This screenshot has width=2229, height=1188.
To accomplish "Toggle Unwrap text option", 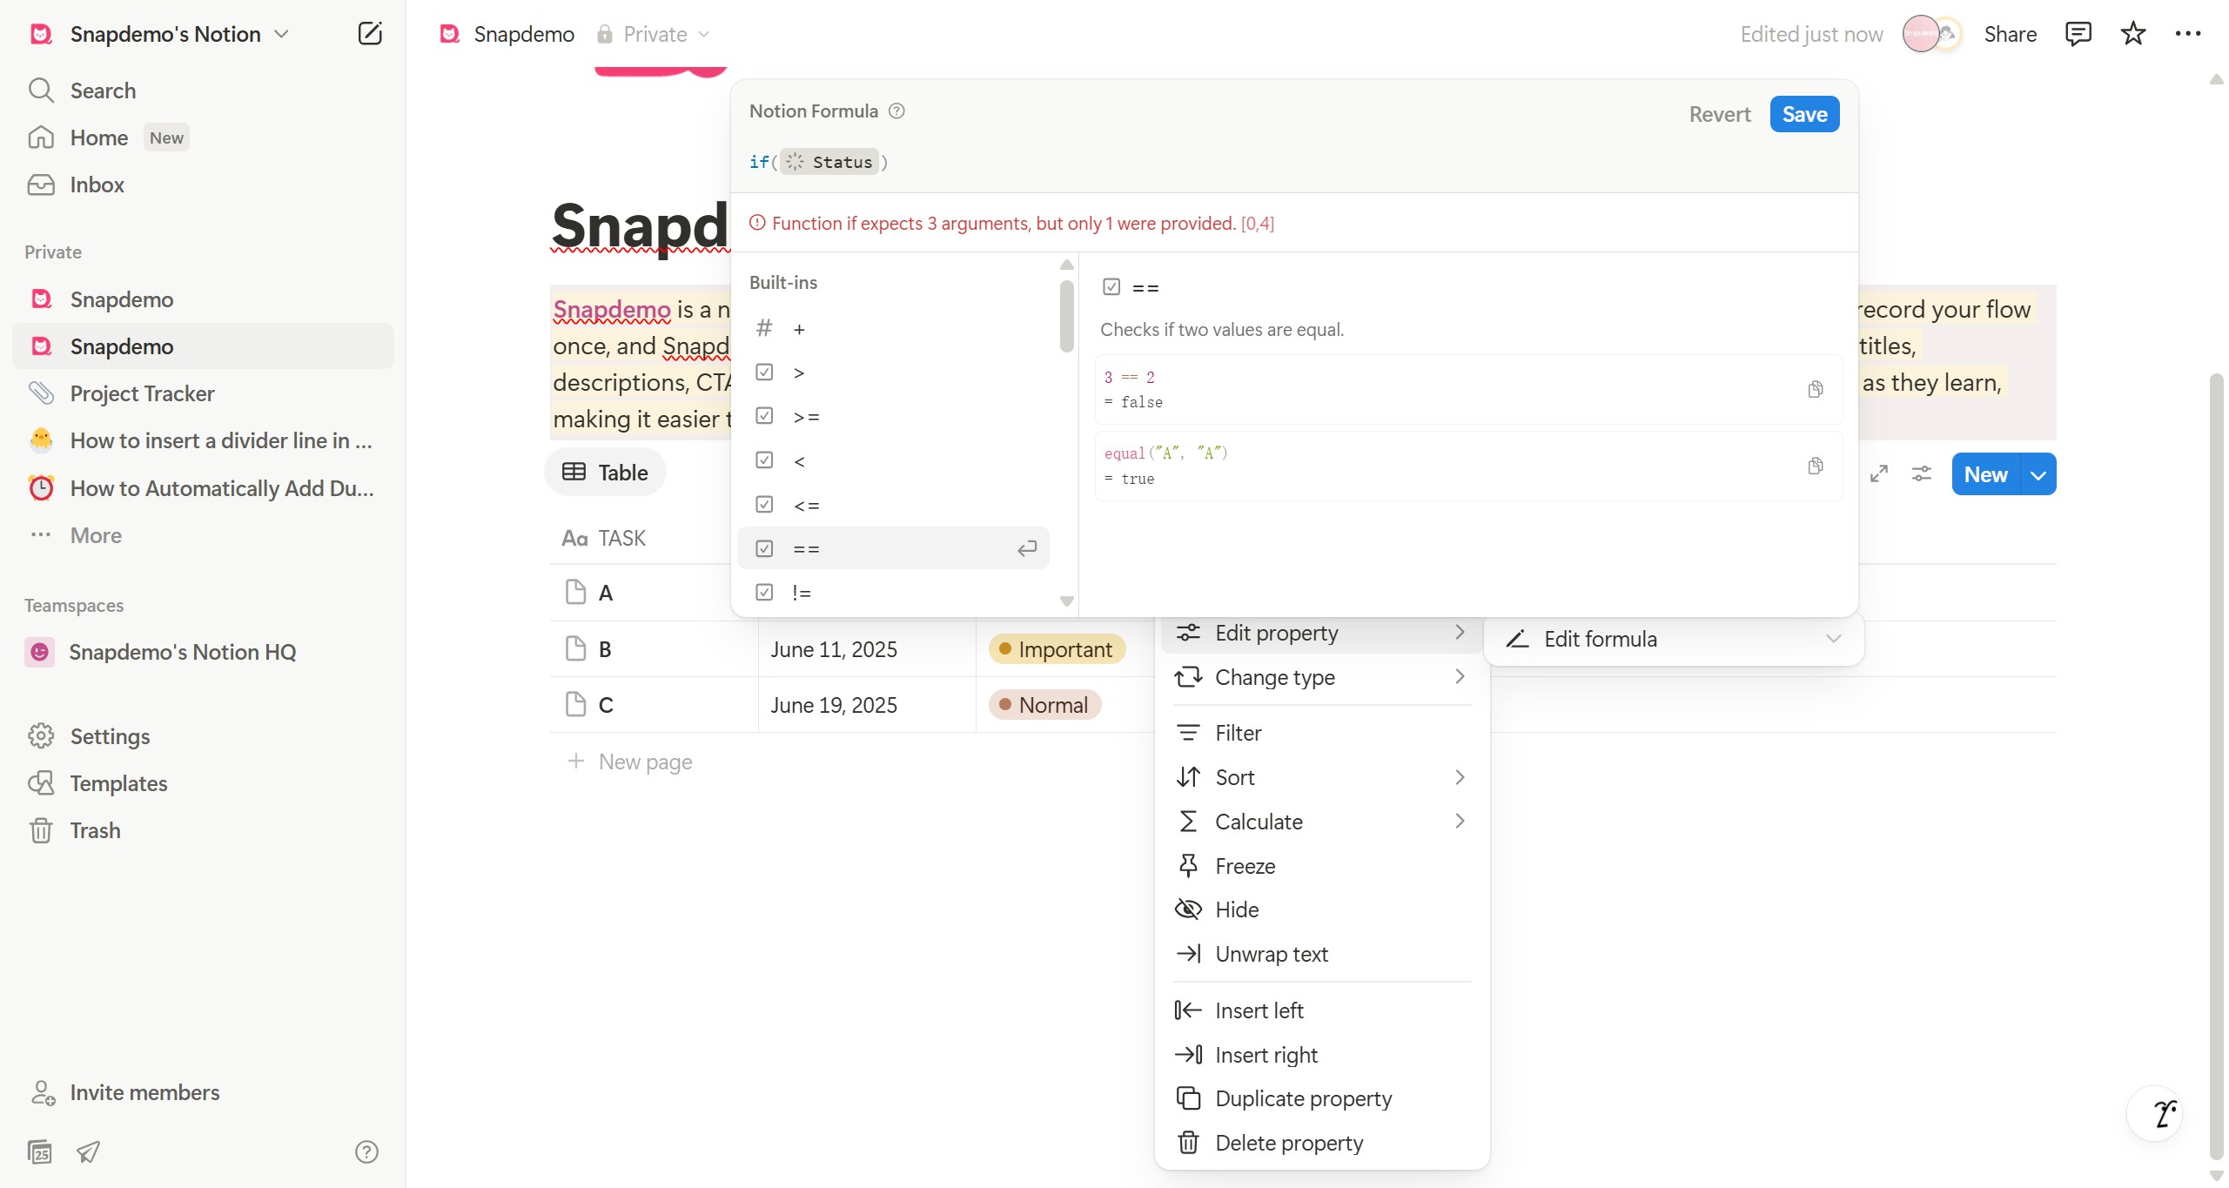I will pos(1320,954).
